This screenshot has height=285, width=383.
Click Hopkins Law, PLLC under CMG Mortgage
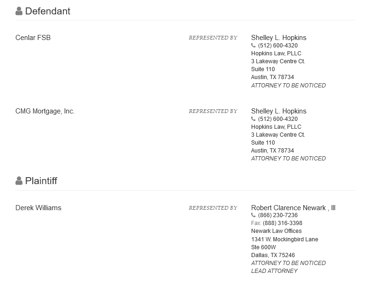pos(276,127)
